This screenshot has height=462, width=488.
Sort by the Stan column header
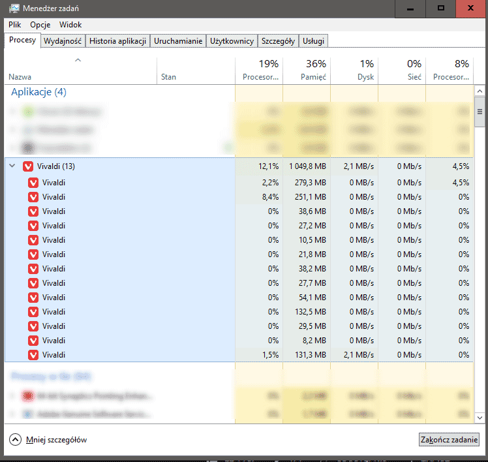coord(196,71)
